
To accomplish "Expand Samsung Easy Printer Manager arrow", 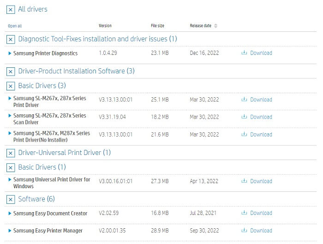I will click(10, 231).
